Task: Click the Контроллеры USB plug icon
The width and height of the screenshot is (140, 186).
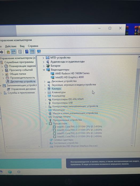Action: point(50,103)
